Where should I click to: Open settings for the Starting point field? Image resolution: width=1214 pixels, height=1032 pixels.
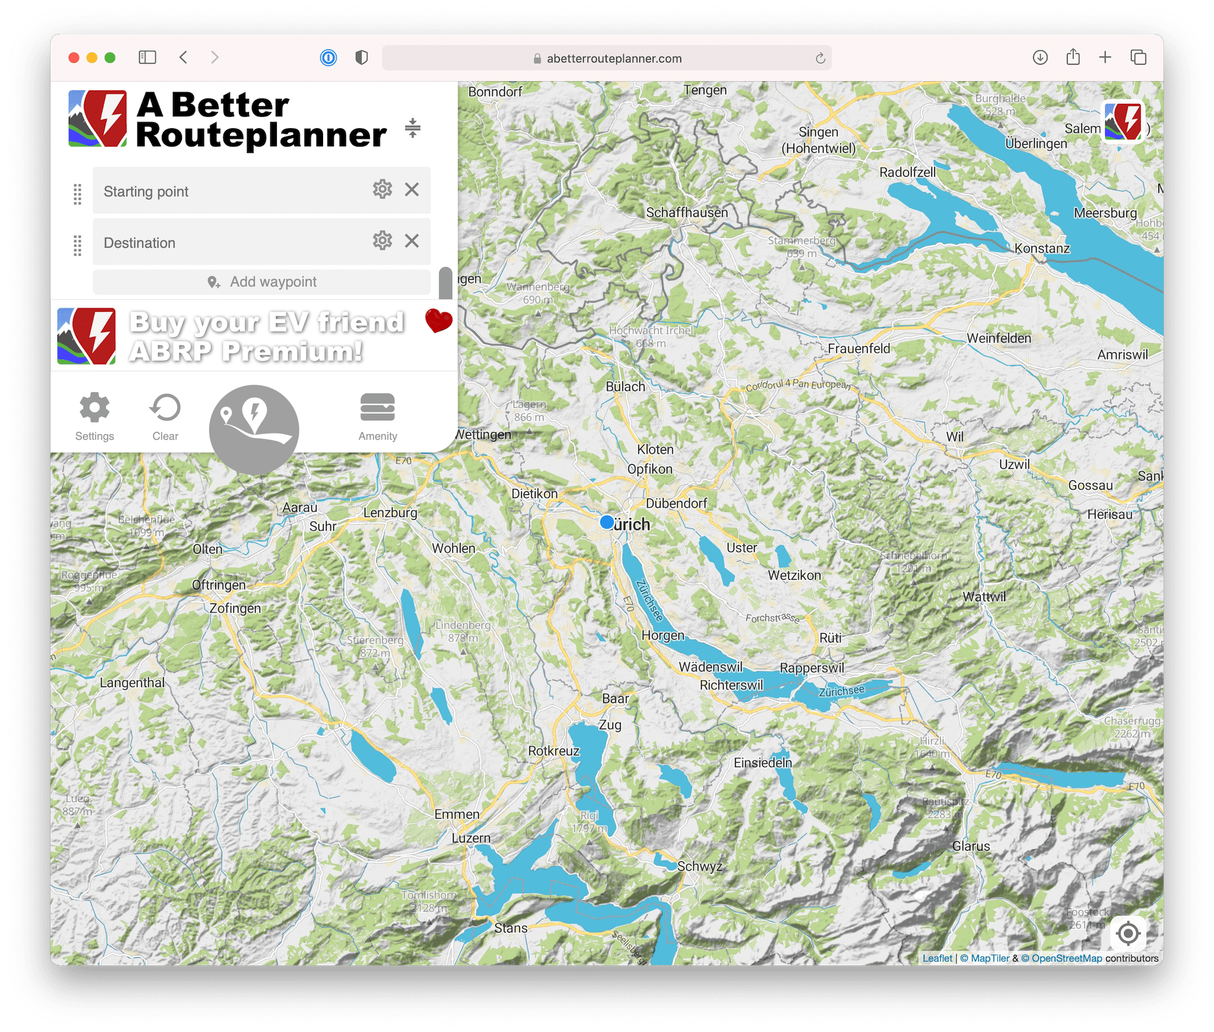tap(383, 190)
